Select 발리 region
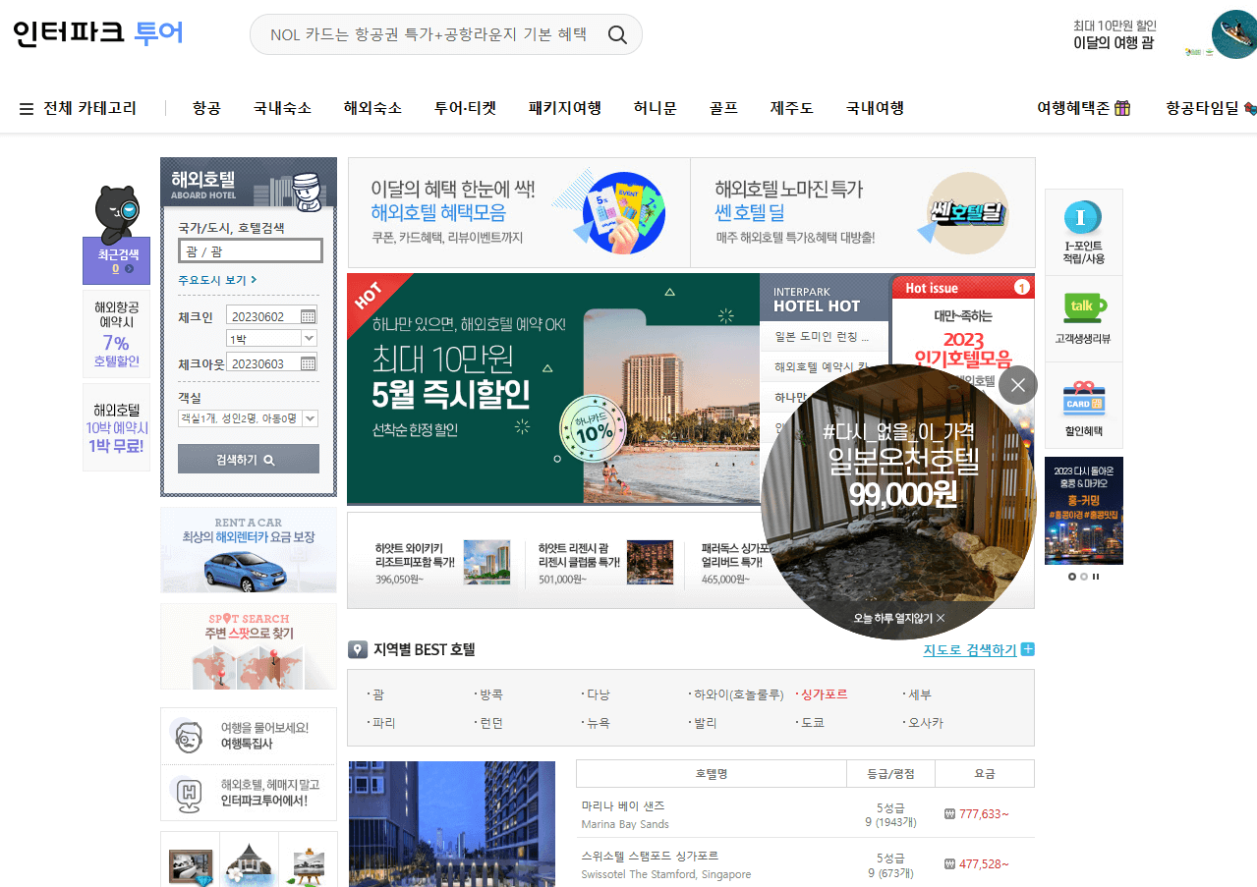This screenshot has width=1257, height=887. (x=704, y=723)
